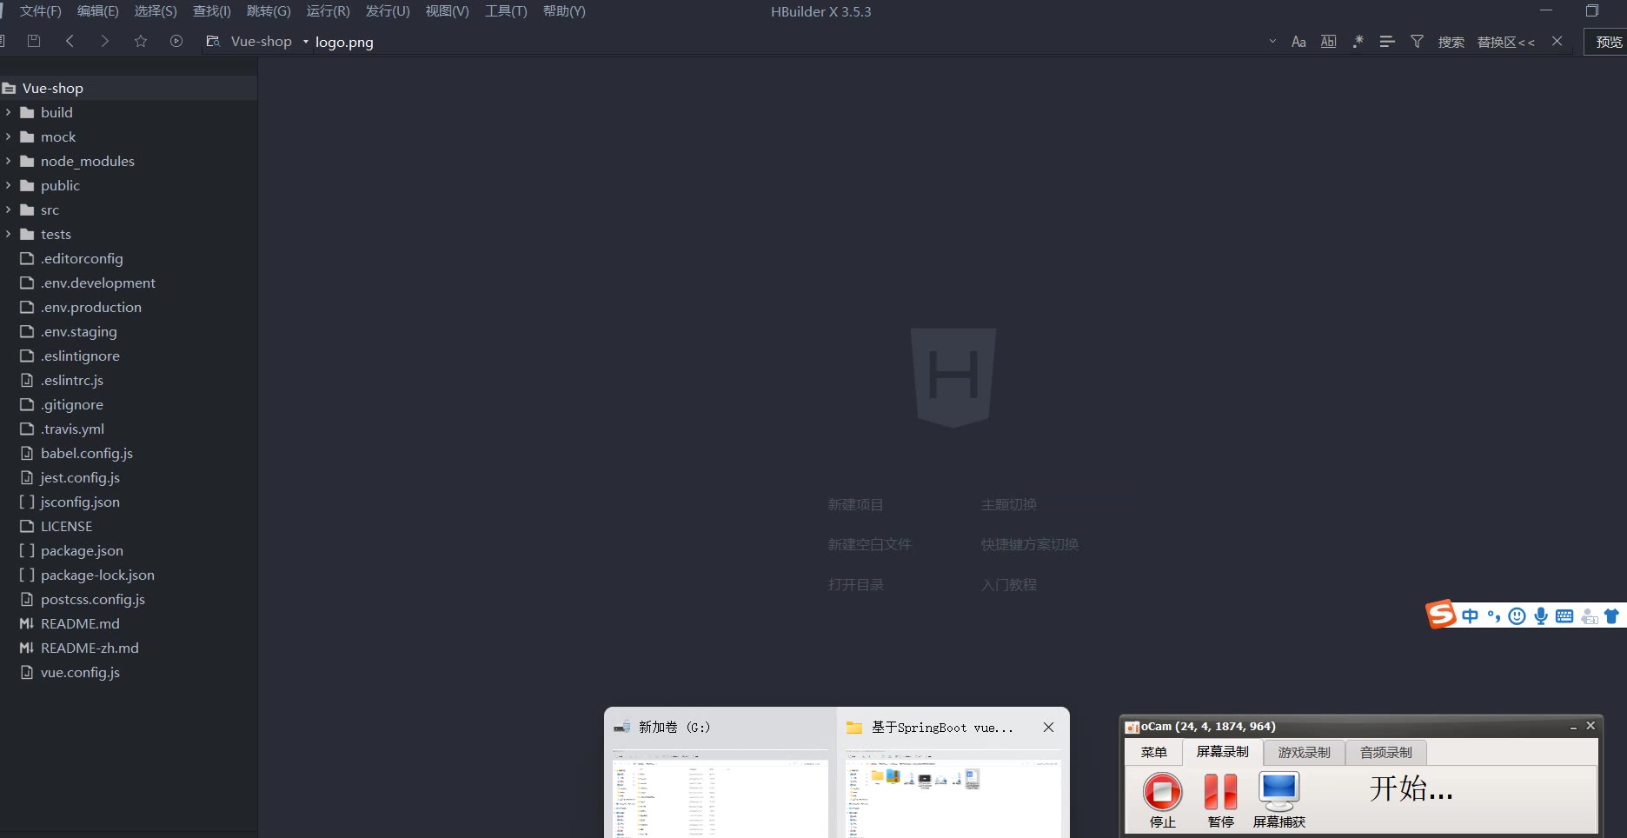
Task: Switch to oCam 音频录制 tab
Action: point(1385,752)
